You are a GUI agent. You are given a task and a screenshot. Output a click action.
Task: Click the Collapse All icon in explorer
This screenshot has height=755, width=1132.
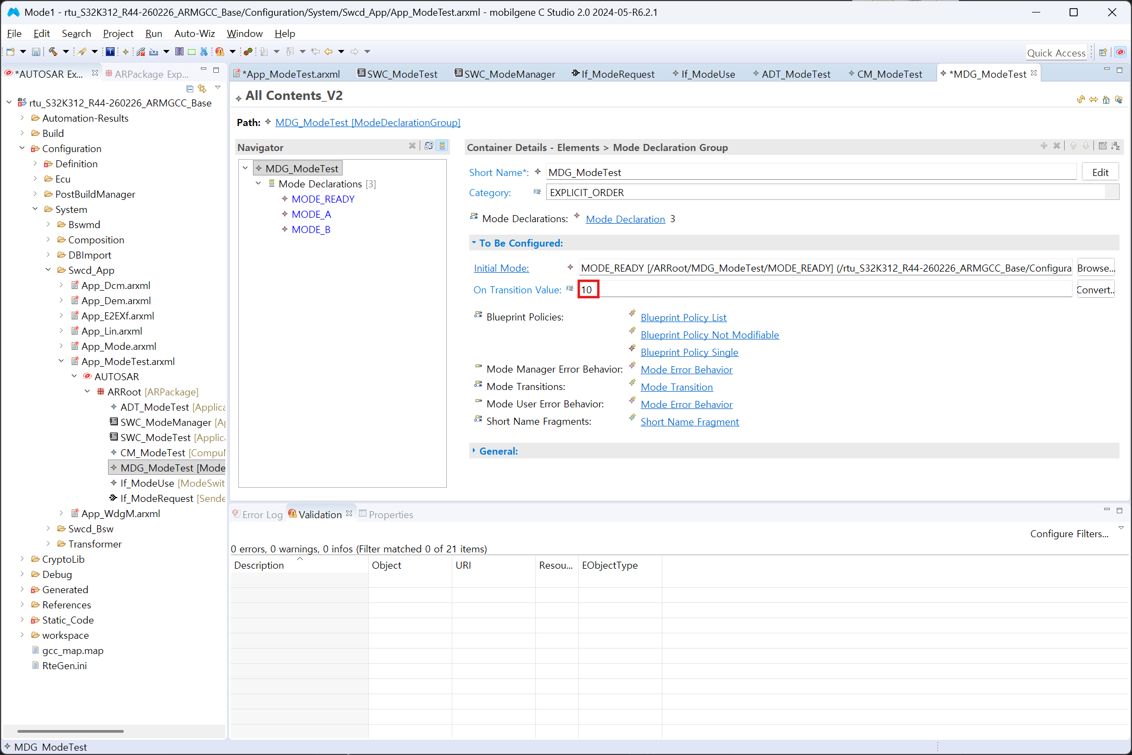(x=189, y=88)
